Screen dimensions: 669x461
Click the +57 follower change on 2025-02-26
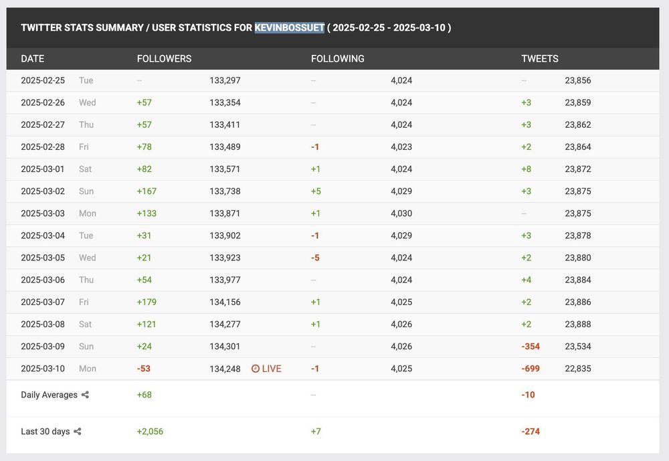(x=145, y=102)
